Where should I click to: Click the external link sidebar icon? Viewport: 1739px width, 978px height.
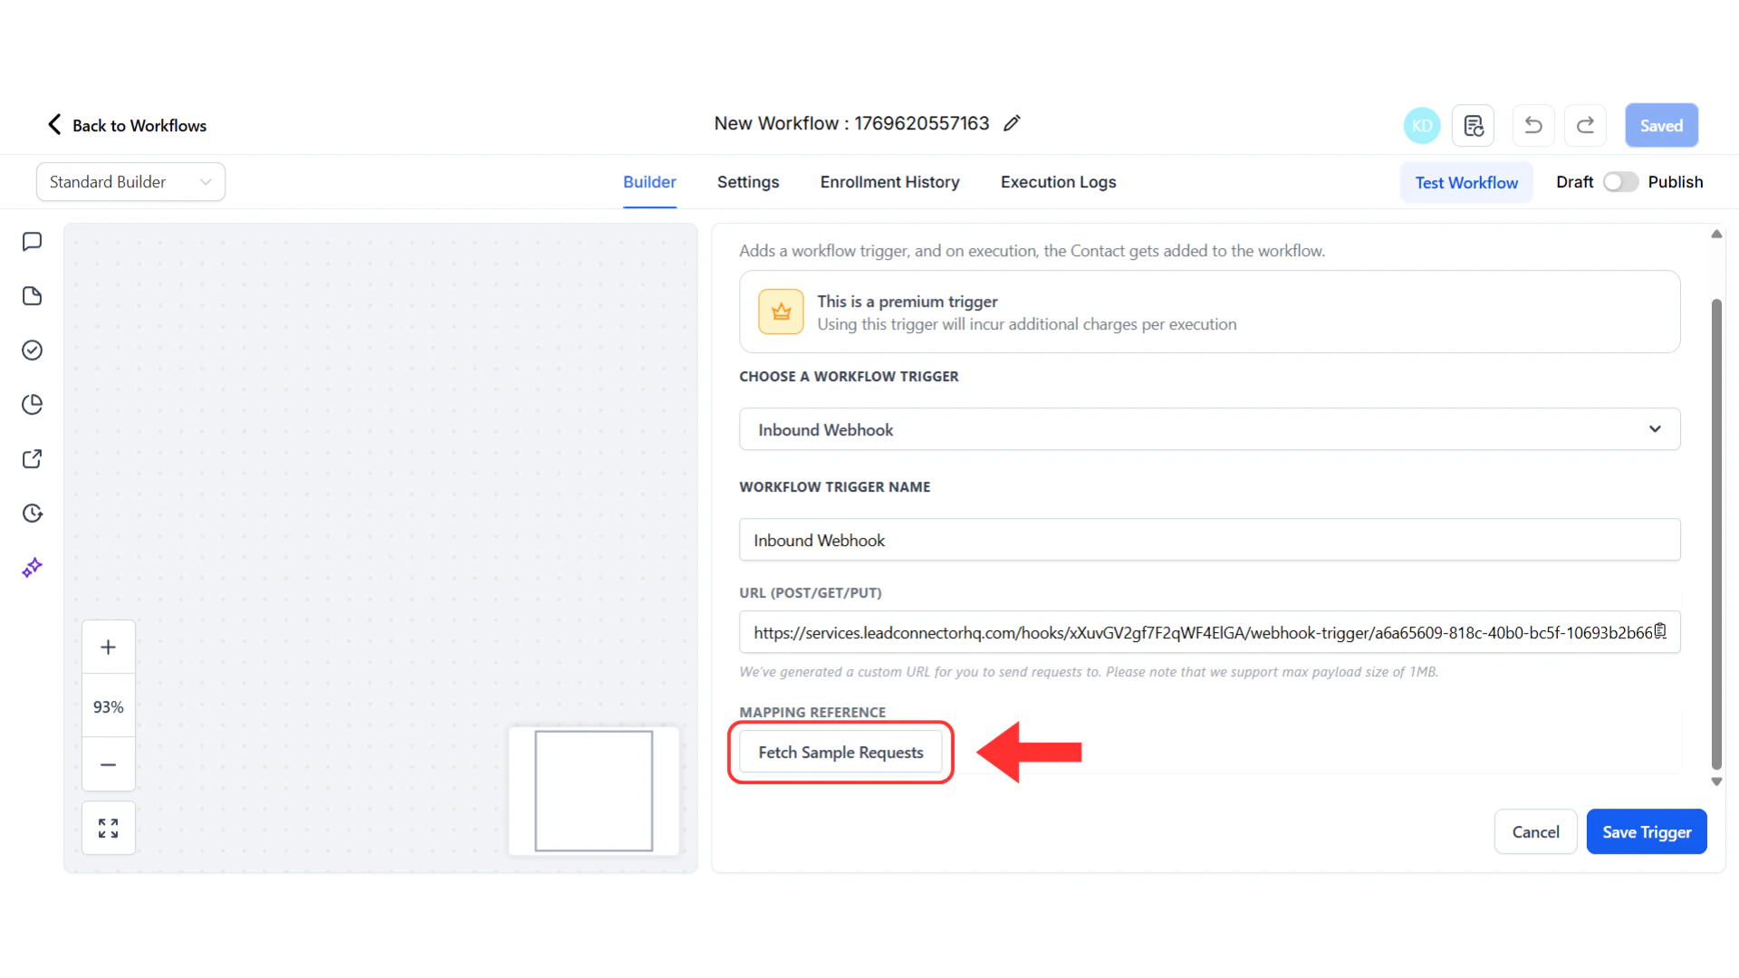(x=33, y=458)
